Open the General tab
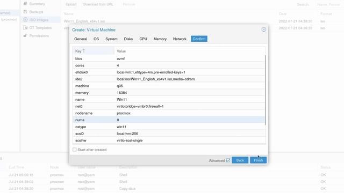 tap(81, 39)
